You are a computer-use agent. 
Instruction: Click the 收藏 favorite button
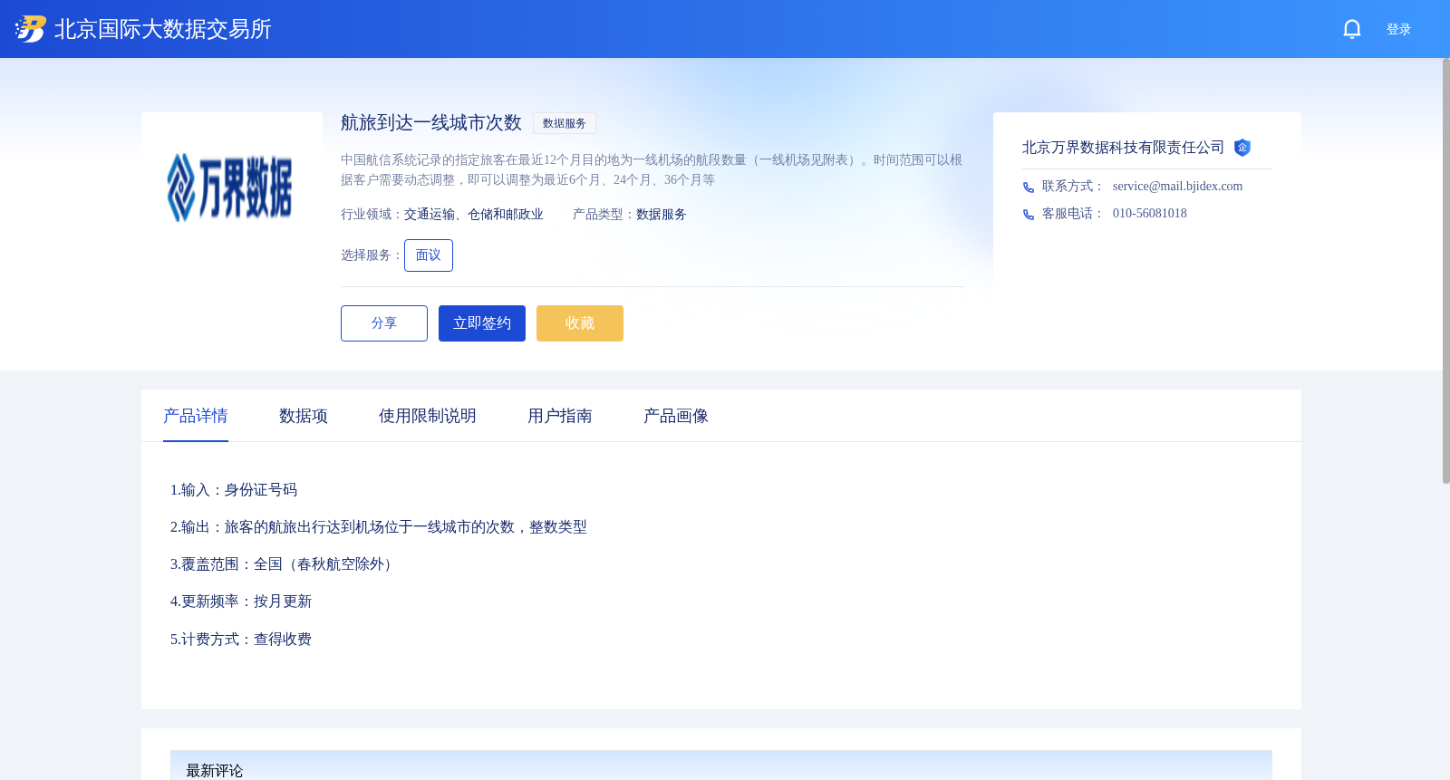click(580, 323)
